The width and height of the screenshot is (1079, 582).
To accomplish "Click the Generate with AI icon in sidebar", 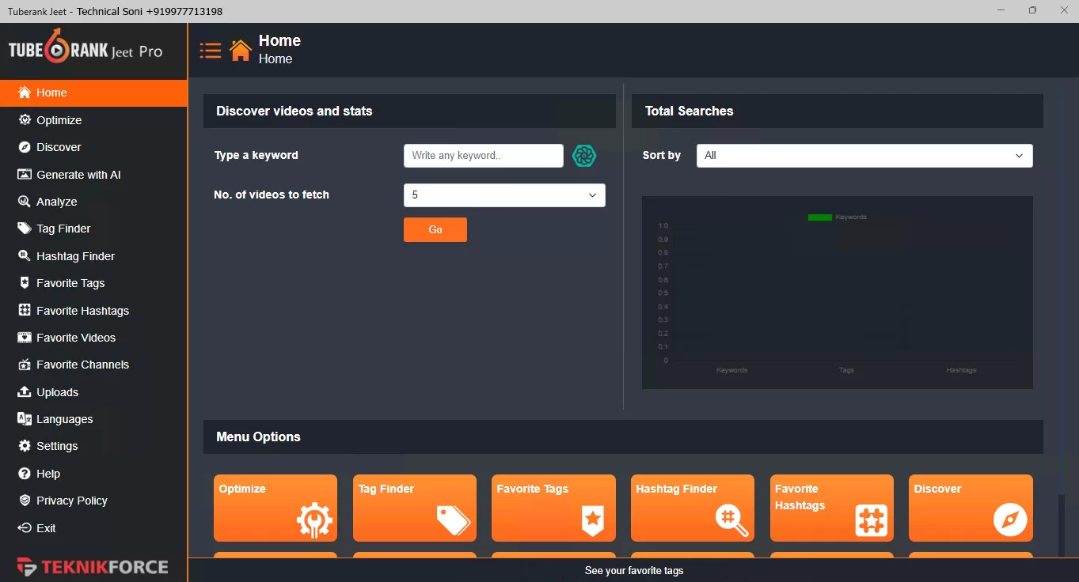I will point(25,175).
